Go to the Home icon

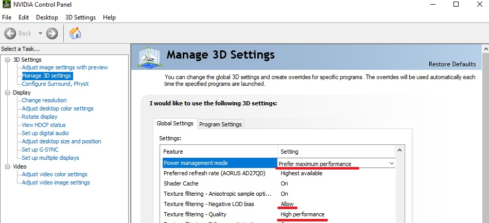pyautogui.click(x=75, y=33)
